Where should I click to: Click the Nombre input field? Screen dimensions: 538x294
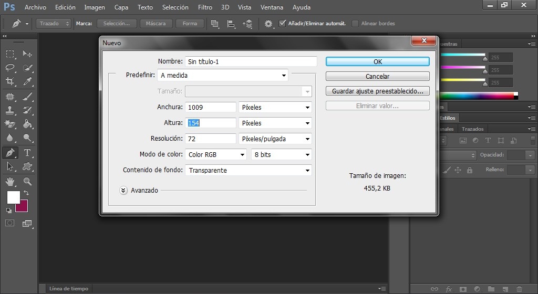coord(251,61)
